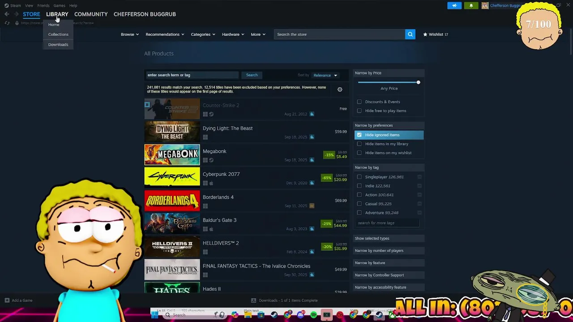The height and width of the screenshot is (322, 573).
Task: Exclude the Indie tag with its minus icon
Action: 419,186
